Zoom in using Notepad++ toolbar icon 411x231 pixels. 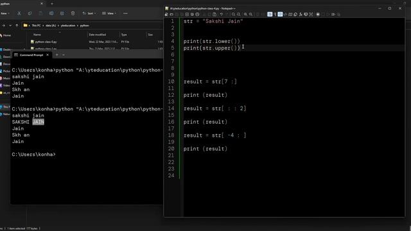click(x=245, y=14)
